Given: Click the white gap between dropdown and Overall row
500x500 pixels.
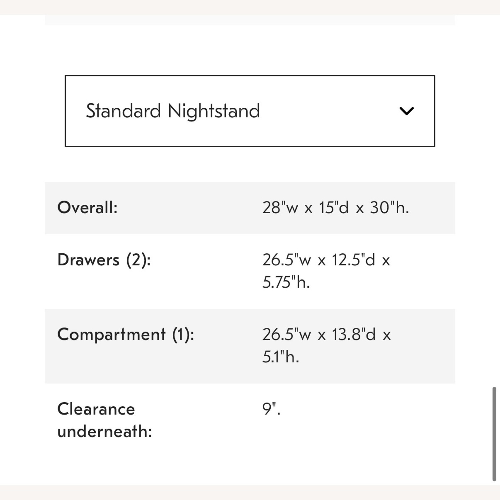Looking at the screenshot, I should (250, 164).
